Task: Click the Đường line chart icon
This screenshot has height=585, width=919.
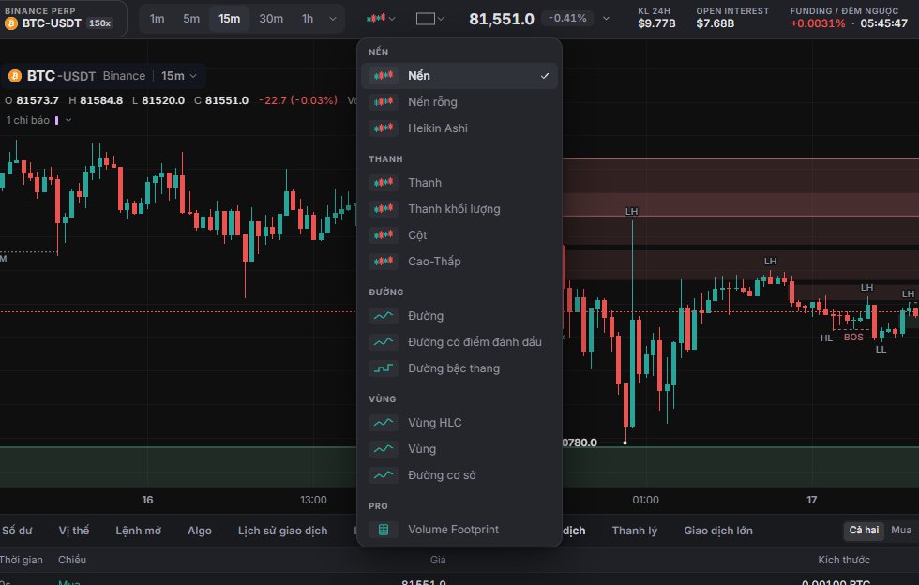Action: pos(384,315)
